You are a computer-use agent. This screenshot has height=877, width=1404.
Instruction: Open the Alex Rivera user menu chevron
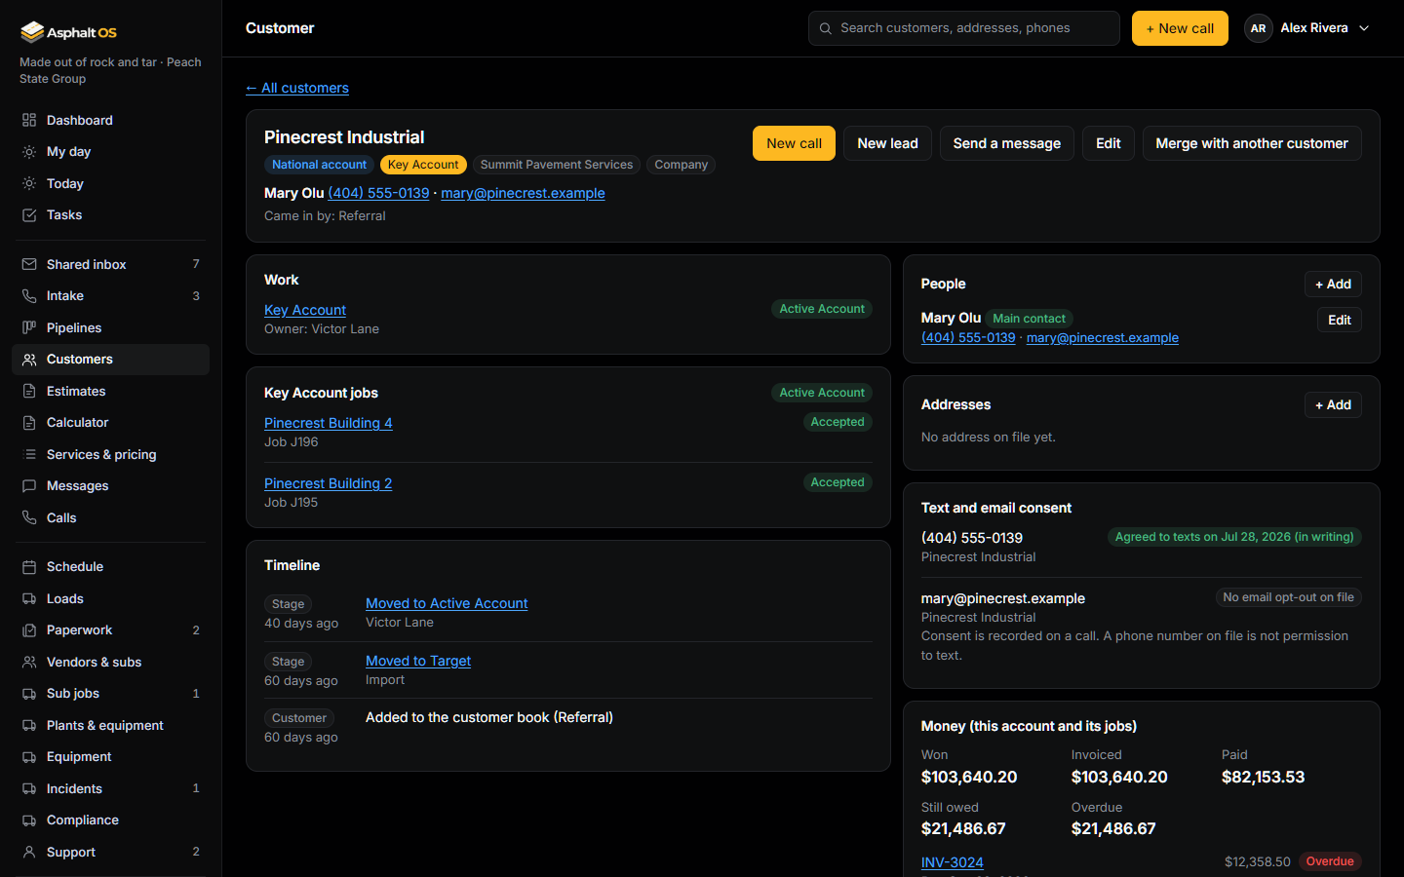tap(1364, 28)
